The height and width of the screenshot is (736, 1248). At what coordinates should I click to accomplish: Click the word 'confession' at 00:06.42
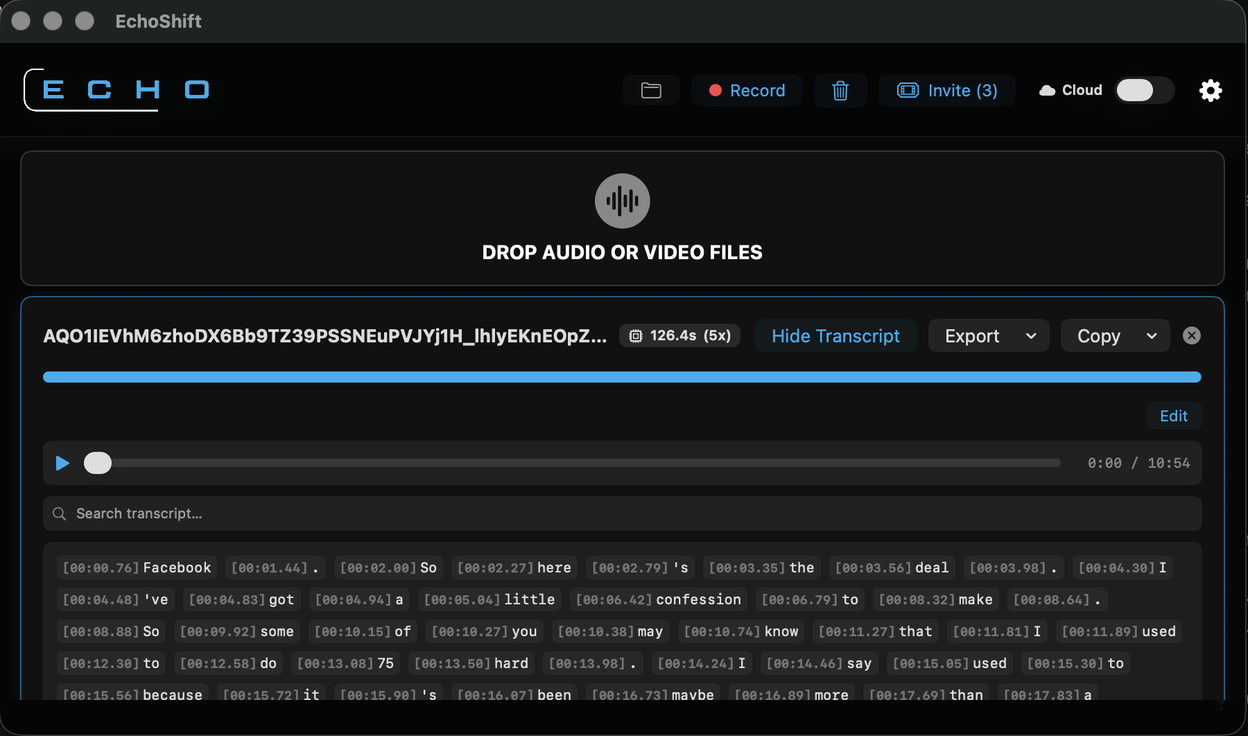click(x=659, y=599)
